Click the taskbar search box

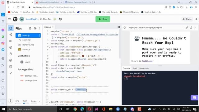click(32, 109)
